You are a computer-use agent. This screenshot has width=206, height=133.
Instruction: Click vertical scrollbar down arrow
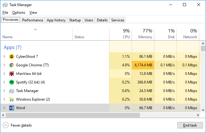pyautogui.click(x=203, y=110)
